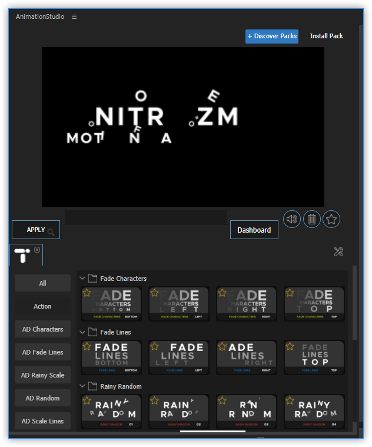Select the All category filter
The width and height of the screenshot is (372, 447).
tap(42, 283)
